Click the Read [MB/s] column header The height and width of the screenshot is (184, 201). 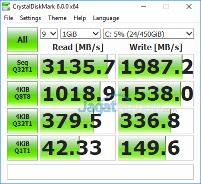78,47
